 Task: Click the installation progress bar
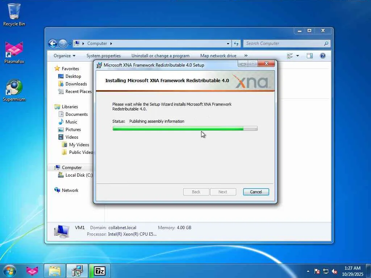(x=185, y=129)
